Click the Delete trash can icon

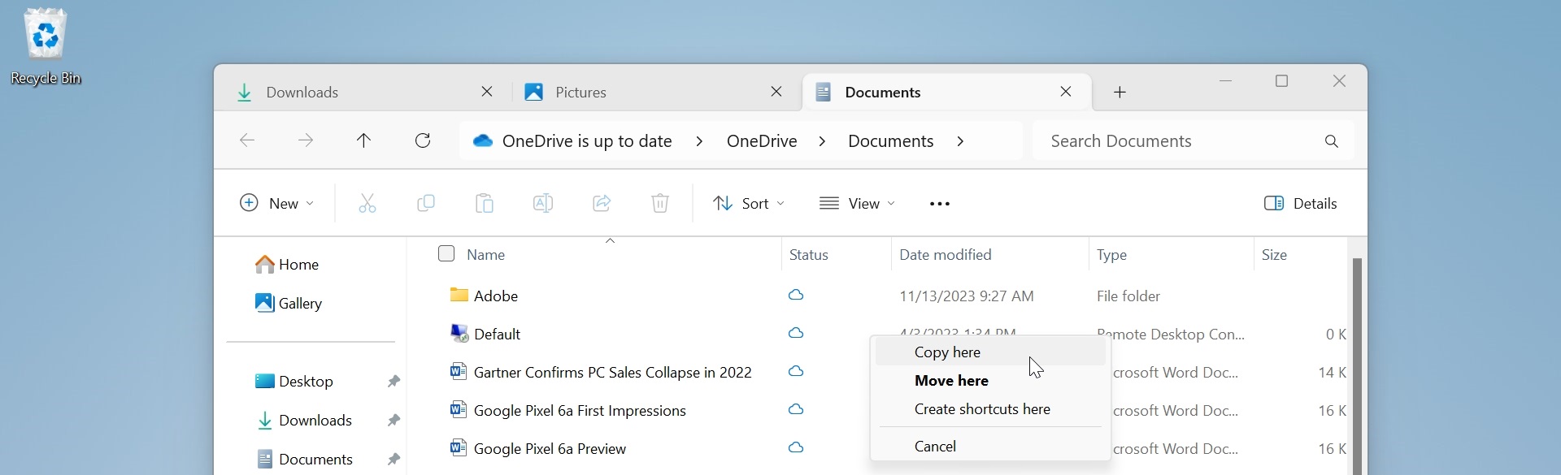pos(660,203)
